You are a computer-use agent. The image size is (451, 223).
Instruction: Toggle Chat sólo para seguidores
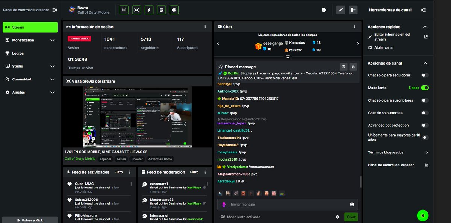pos(425,75)
